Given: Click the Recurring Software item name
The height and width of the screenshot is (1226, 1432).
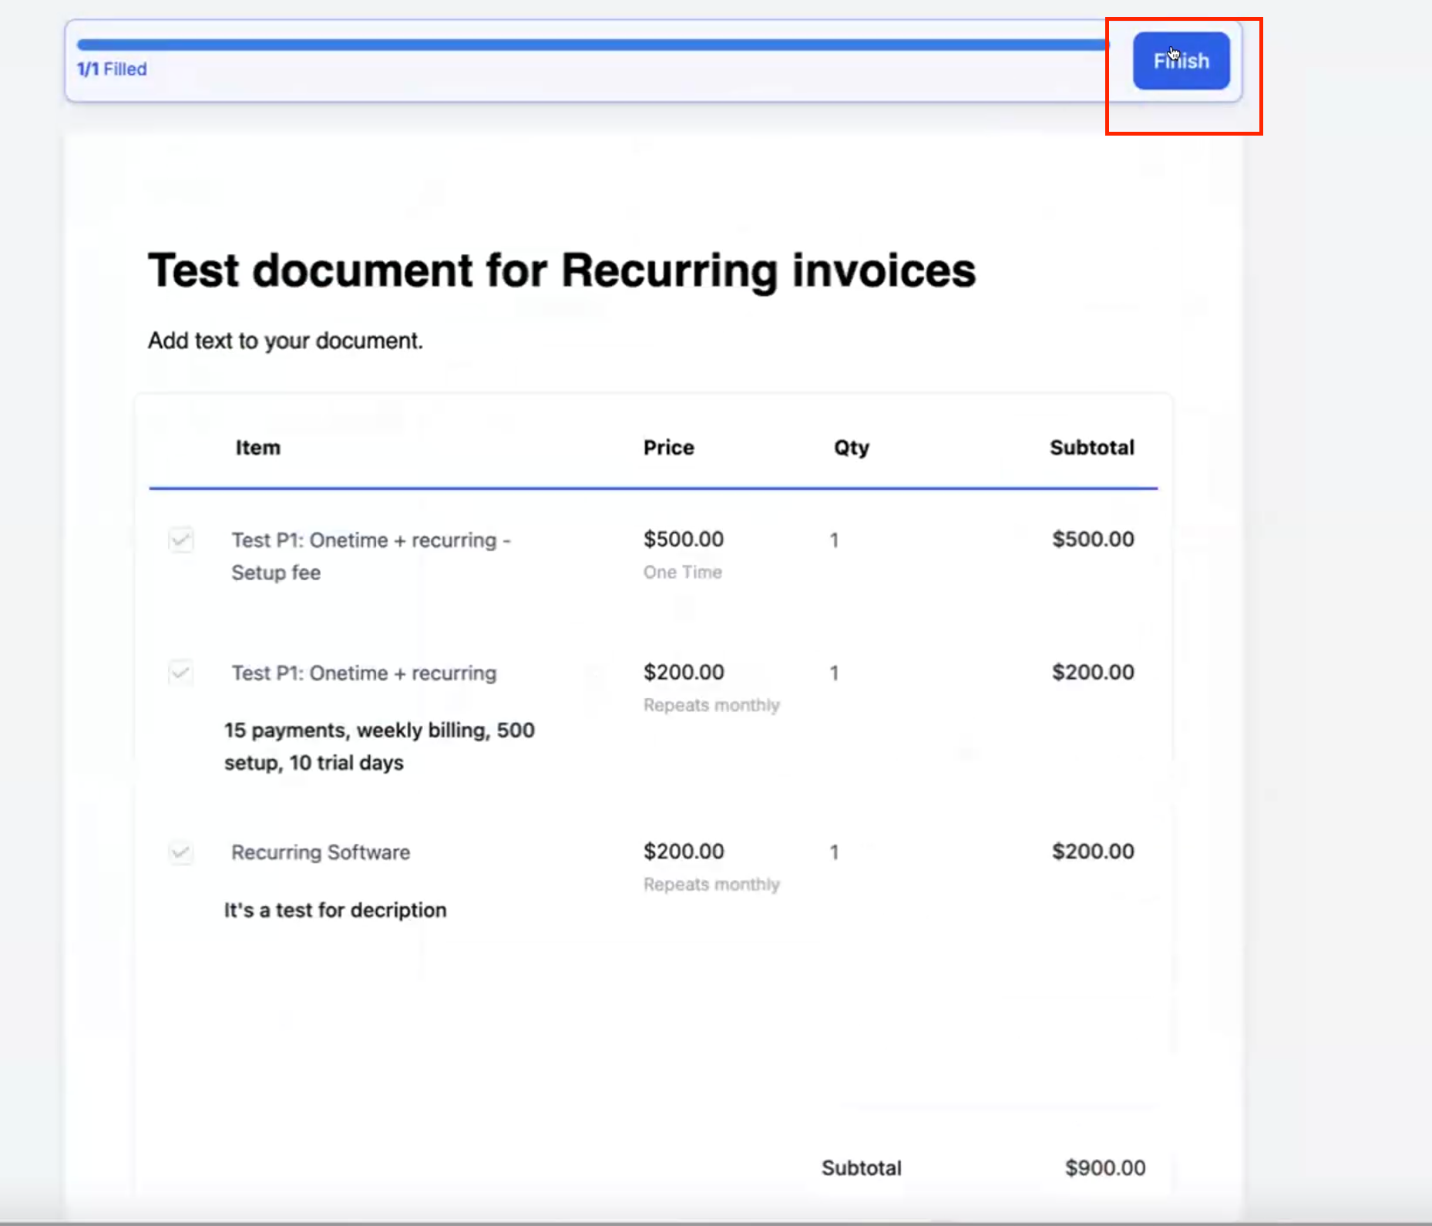Looking at the screenshot, I should point(321,852).
